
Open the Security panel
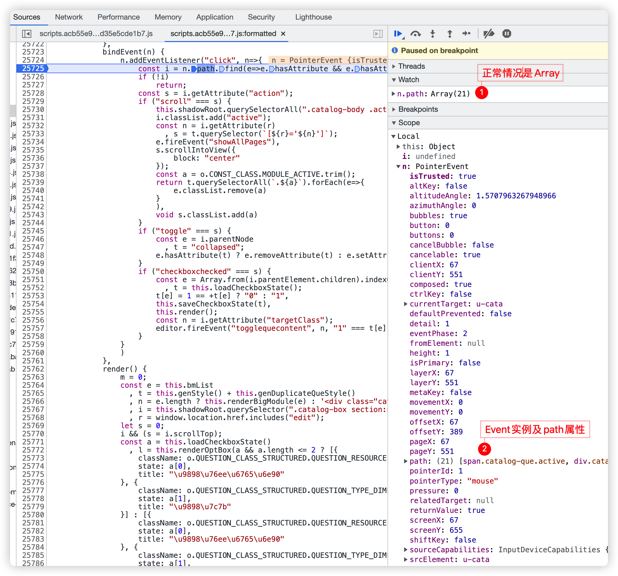point(261,17)
